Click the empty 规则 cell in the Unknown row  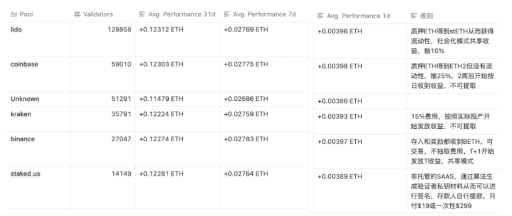click(x=452, y=101)
